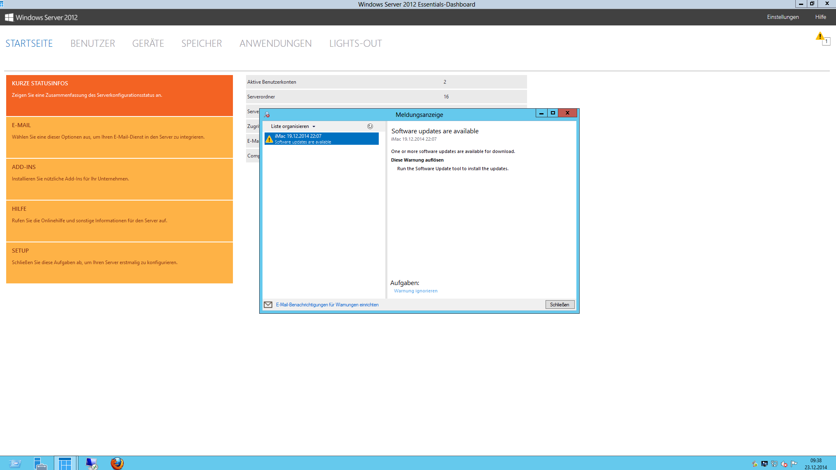Screen dimensions: 836x470
Task: Select the 'iMac 19.12.2014 22:07' alert row
Action: click(x=322, y=139)
